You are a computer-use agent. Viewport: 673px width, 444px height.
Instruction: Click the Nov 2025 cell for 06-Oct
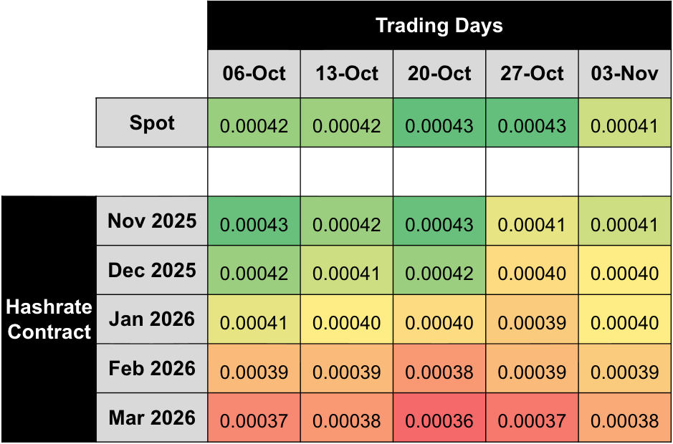click(x=254, y=224)
